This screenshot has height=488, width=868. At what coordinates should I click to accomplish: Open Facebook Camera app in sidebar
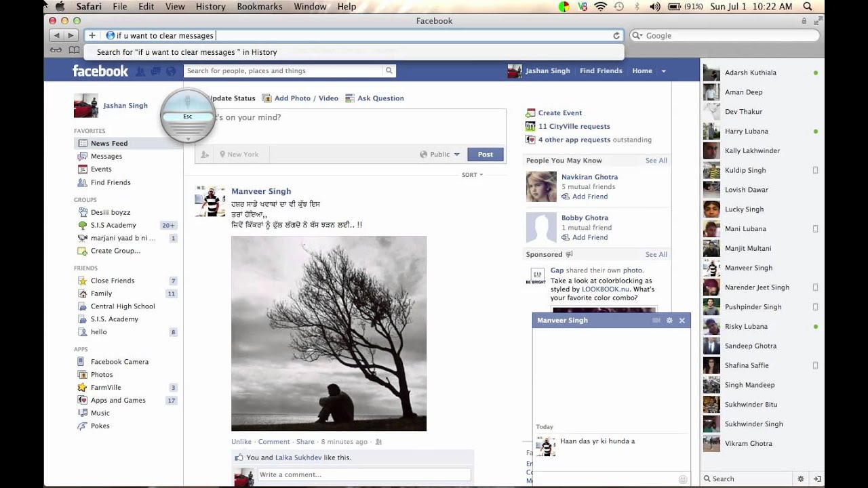pyautogui.click(x=119, y=362)
